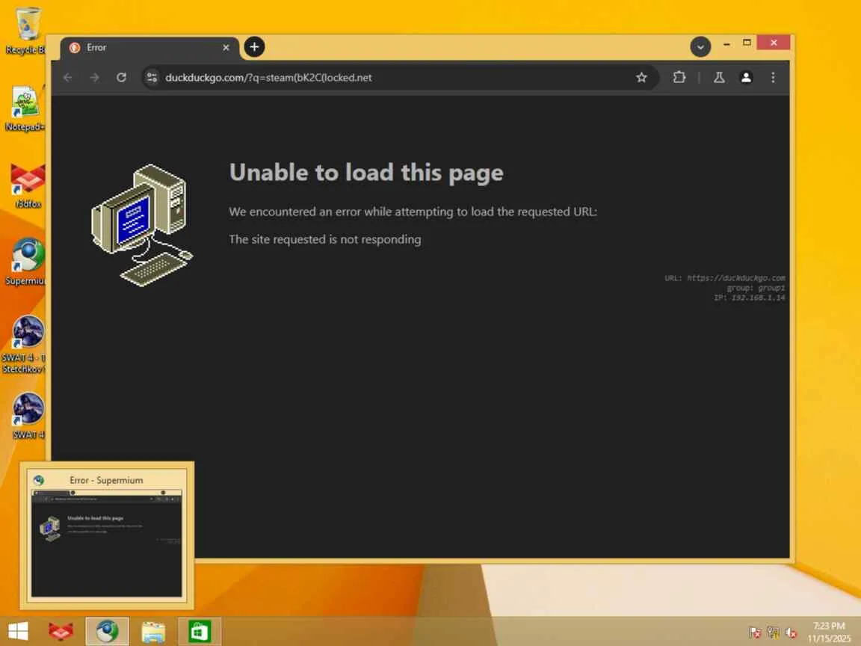Viewport: 861px width, 646px height.
Task: Select the Error tab
Action: (x=149, y=48)
